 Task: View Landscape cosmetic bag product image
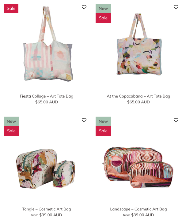point(138,167)
